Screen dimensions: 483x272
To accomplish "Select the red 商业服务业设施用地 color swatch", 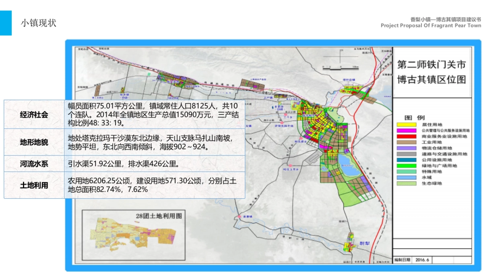I will [x=407, y=136].
